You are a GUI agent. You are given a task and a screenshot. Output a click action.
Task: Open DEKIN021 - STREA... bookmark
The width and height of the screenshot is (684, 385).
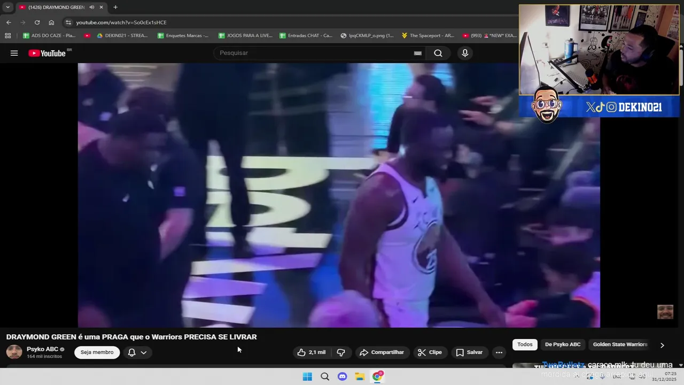point(122,35)
